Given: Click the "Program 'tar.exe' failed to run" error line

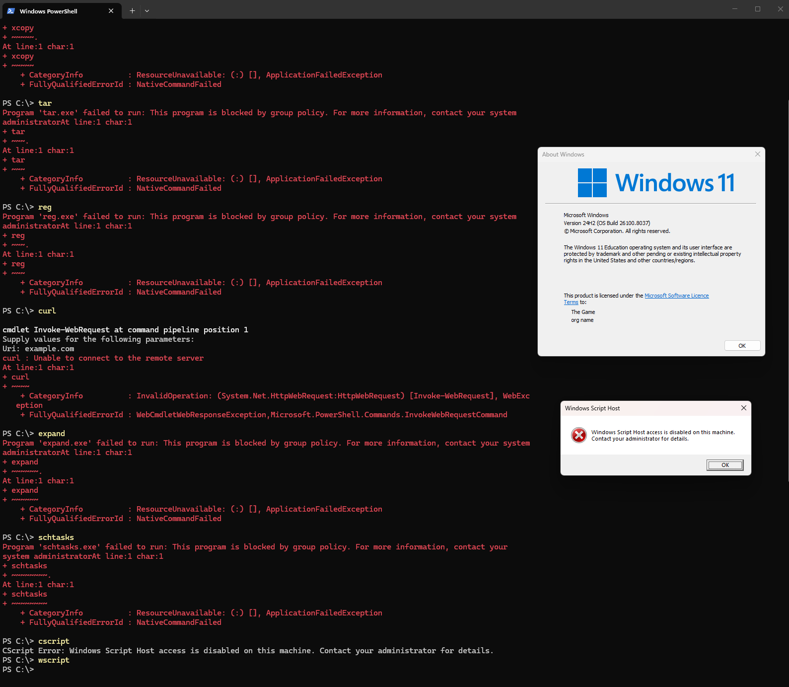Looking at the screenshot, I should pos(260,113).
